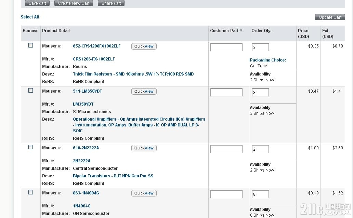Focus Customer Part field for Bourns resistor
This screenshot has height=218, width=353.
tap(226, 47)
